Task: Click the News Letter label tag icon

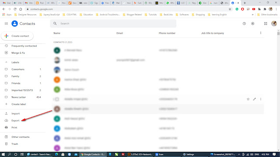Action: pos(6,97)
